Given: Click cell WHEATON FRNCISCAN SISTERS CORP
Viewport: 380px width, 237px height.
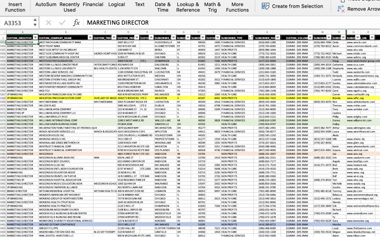Looking at the screenshot, I should coord(66,98).
